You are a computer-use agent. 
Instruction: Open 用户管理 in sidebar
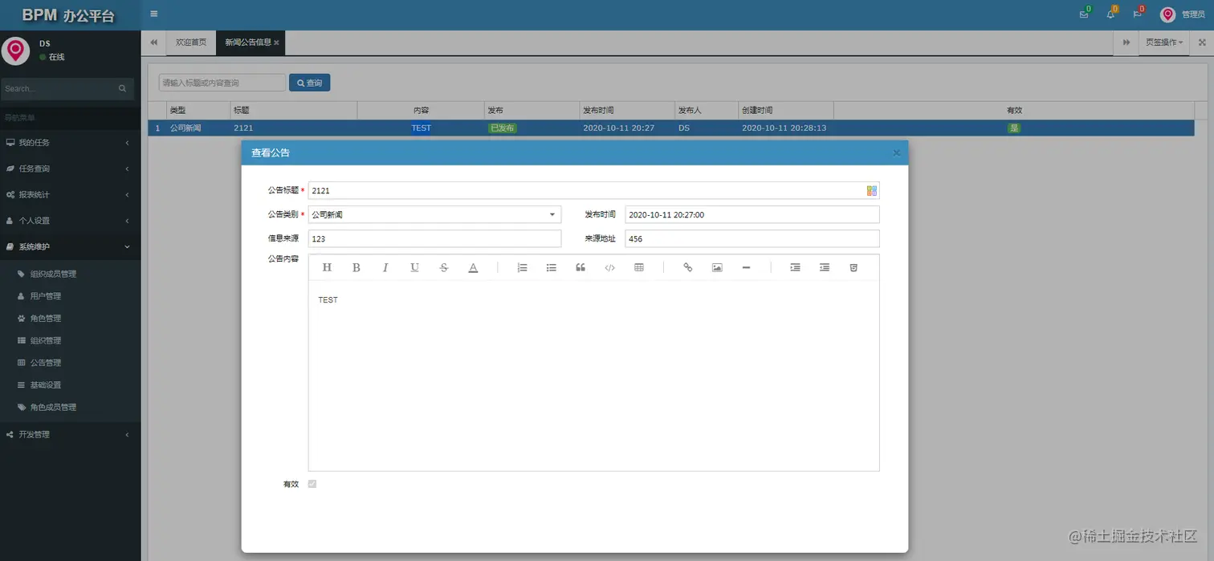point(46,296)
